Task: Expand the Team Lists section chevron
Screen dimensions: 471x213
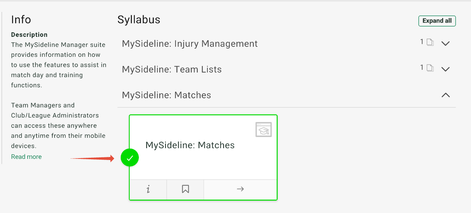Action: click(446, 69)
